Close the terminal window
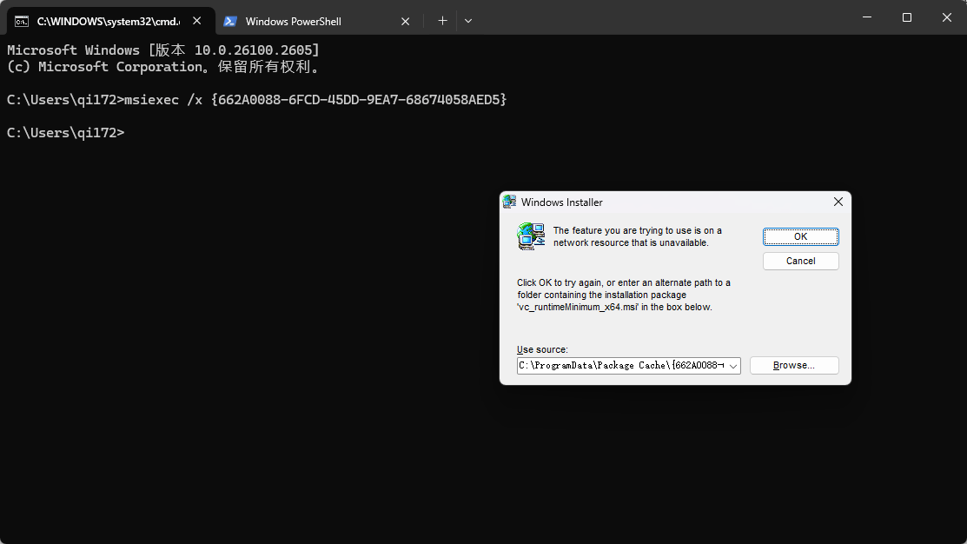Screen dimensions: 967x544 click(947, 17)
